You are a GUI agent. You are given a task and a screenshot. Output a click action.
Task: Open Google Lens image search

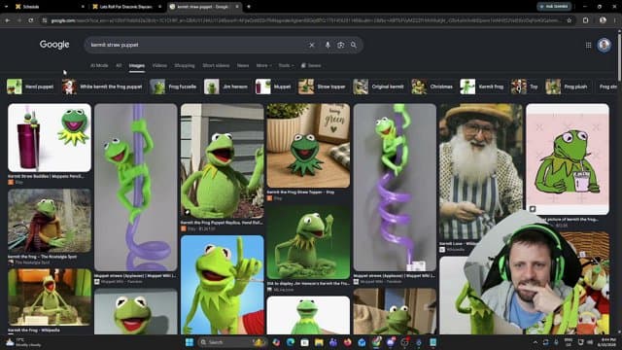340,46
